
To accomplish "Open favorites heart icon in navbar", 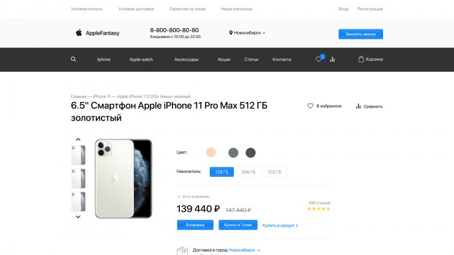I will click(319, 59).
